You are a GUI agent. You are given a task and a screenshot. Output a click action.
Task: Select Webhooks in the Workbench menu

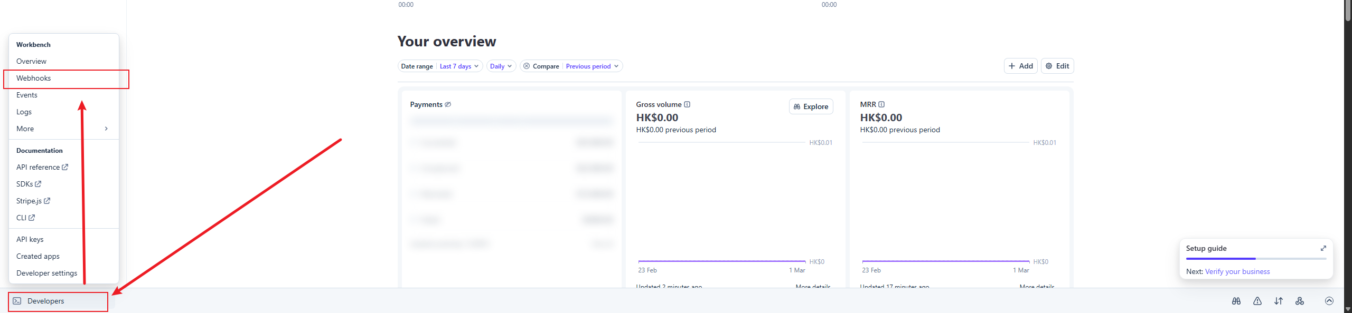[34, 78]
